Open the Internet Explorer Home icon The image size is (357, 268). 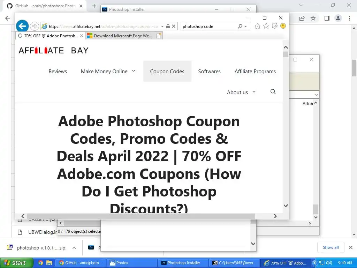click(x=258, y=26)
